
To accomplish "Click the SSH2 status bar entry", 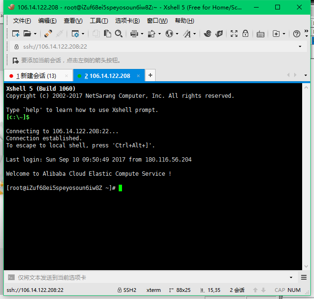I will (x=127, y=290).
